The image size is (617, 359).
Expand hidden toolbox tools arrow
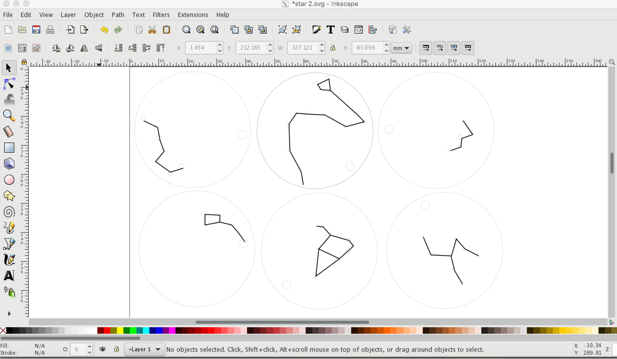coord(9,314)
